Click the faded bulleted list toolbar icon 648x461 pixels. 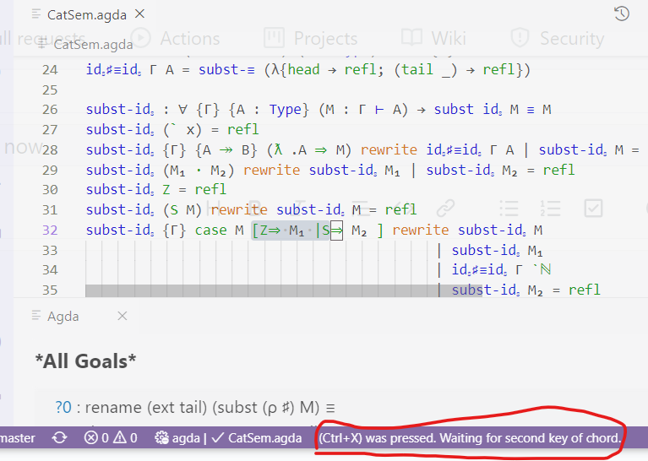[x=509, y=209]
